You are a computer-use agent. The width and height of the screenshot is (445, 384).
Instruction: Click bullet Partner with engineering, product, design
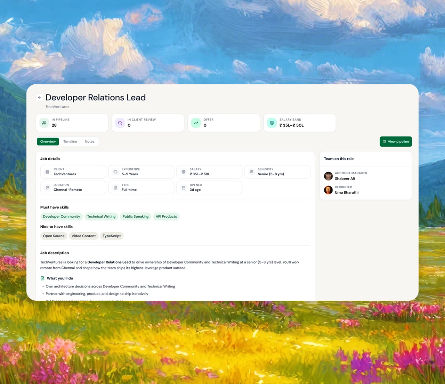pos(97,294)
